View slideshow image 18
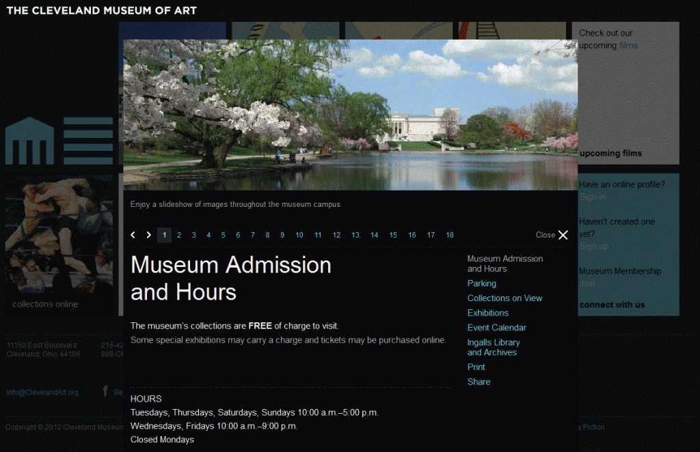The width and height of the screenshot is (700, 452). click(x=450, y=235)
